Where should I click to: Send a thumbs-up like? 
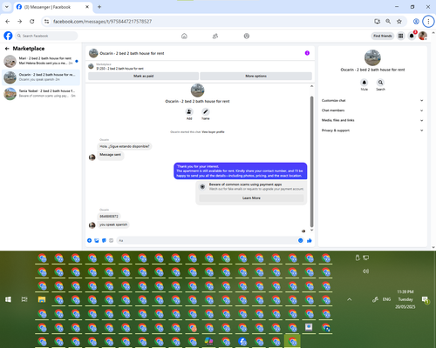pyautogui.click(x=310, y=240)
